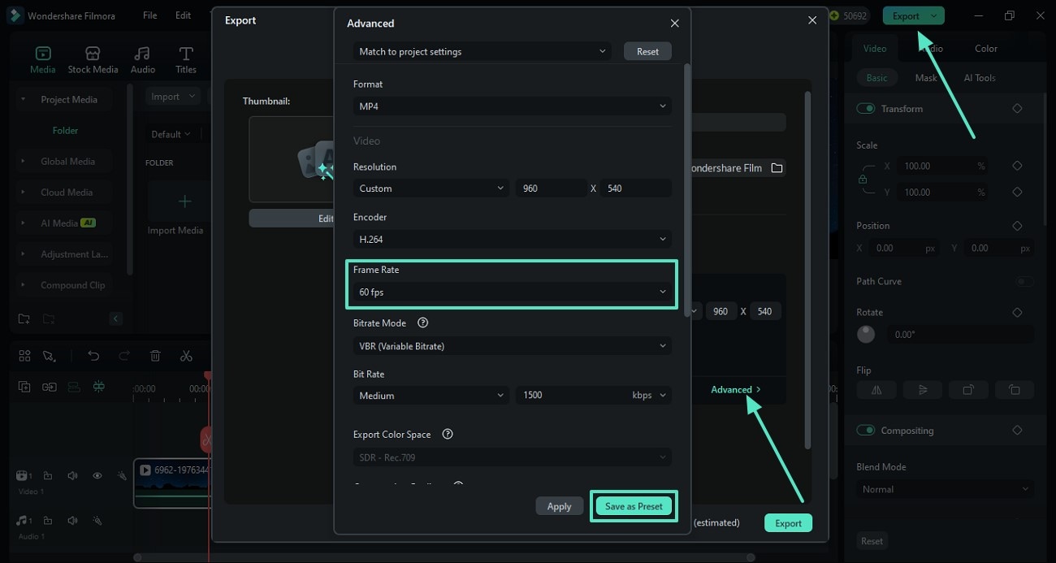Open the Audio library icon
The height and width of the screenshot is (563, 1056).
(x=143, y=54)
